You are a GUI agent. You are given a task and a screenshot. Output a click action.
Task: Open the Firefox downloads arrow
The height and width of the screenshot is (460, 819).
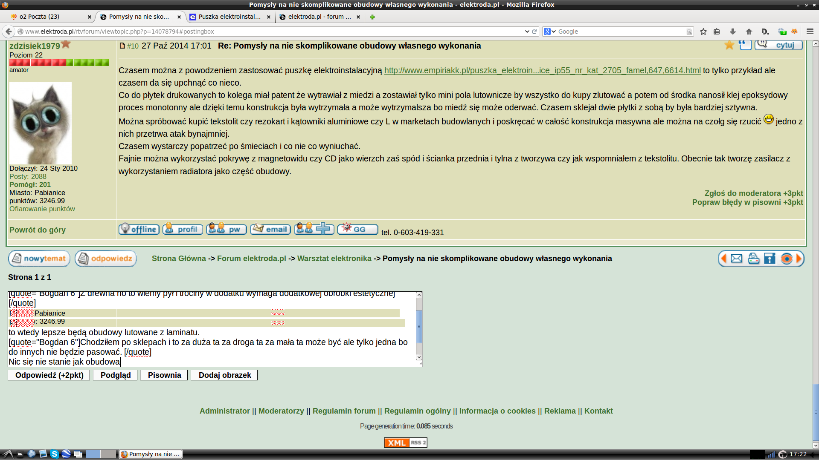(x=732, y=32)
